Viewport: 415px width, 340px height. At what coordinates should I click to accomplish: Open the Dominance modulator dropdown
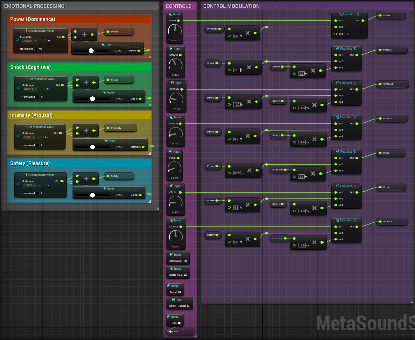click(30, 41)
